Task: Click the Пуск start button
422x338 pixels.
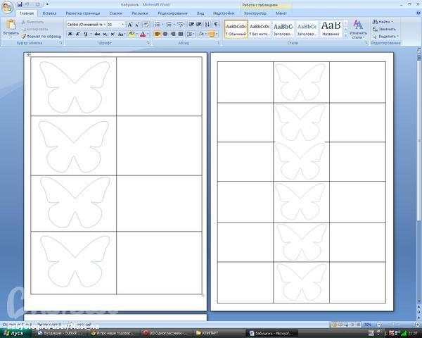Action: (13, 332)
